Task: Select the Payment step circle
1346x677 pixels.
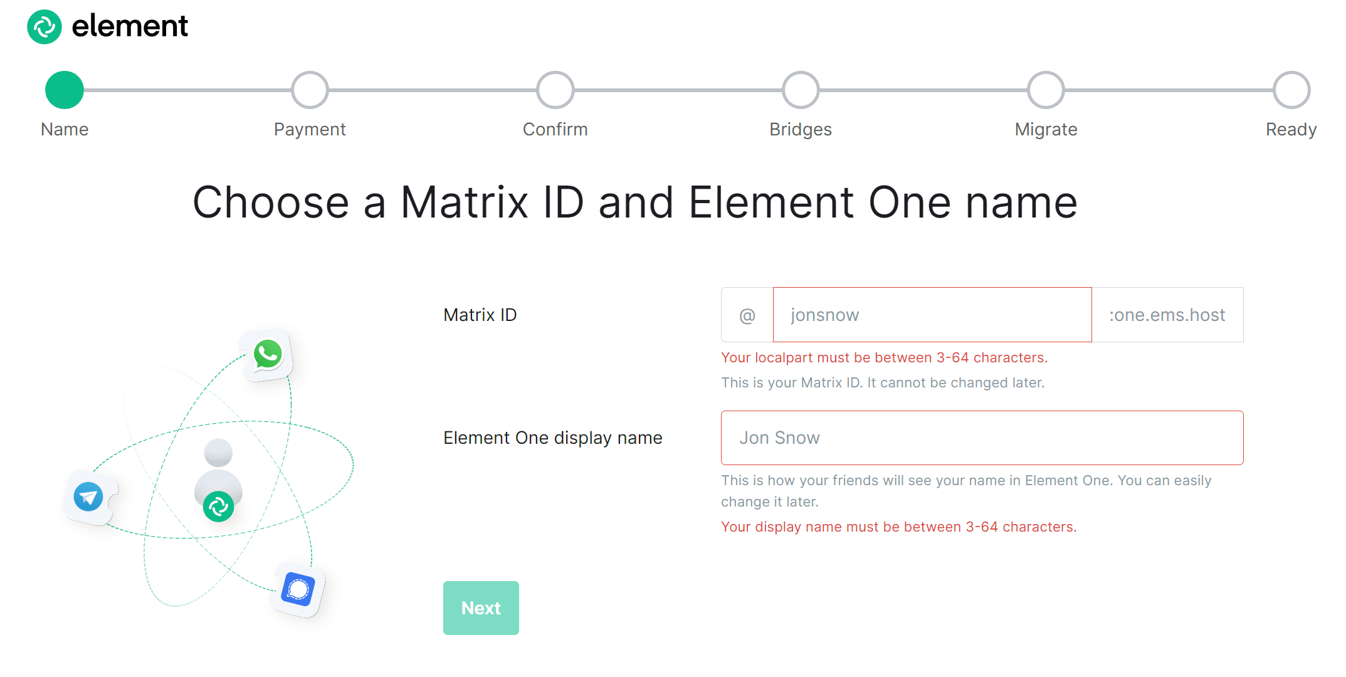Action: tap(310, 90)
